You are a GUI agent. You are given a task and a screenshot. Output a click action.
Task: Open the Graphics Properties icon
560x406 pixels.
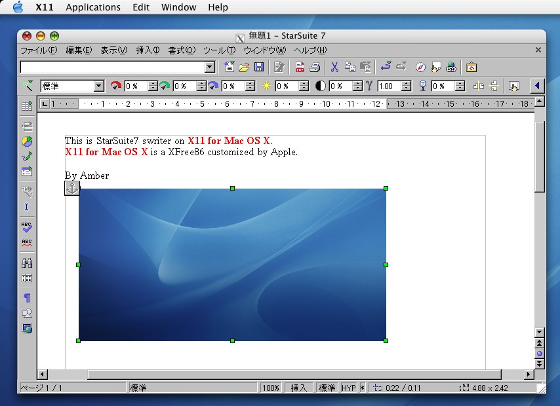pos(514,86)
